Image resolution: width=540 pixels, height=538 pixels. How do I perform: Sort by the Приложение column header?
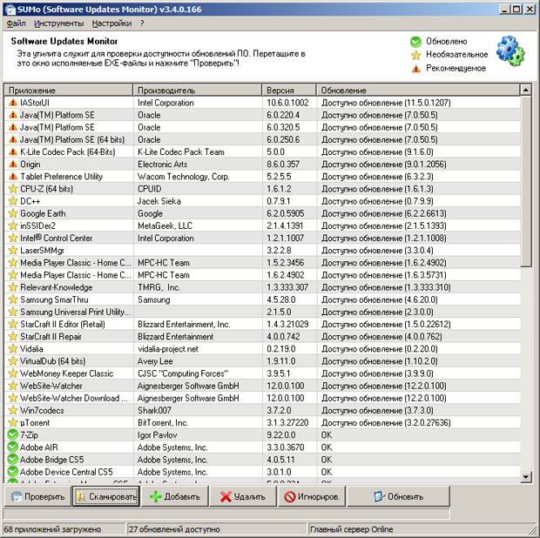click(69, 91)
